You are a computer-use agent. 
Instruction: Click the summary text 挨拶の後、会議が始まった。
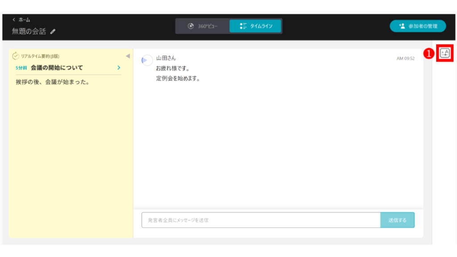click(52, 82)
